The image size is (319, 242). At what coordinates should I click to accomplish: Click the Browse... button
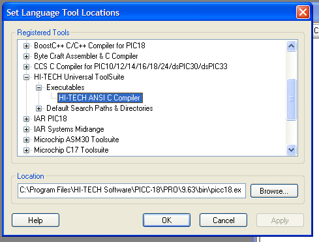point(274,191)
